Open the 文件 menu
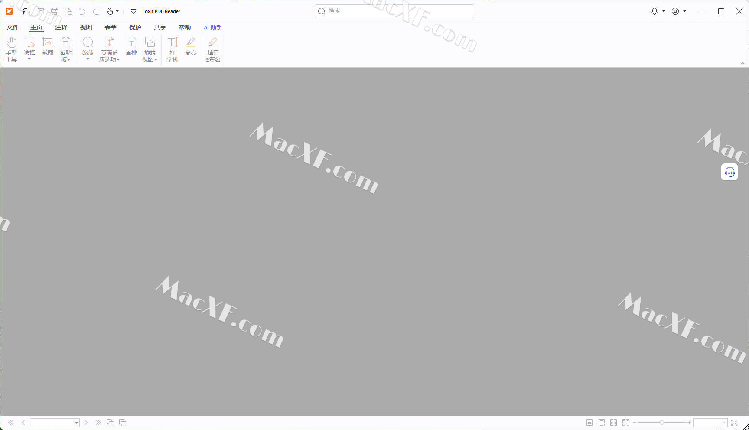Image resolution: width=749 pixels, height=430 pixels. (x=13, y=27)
